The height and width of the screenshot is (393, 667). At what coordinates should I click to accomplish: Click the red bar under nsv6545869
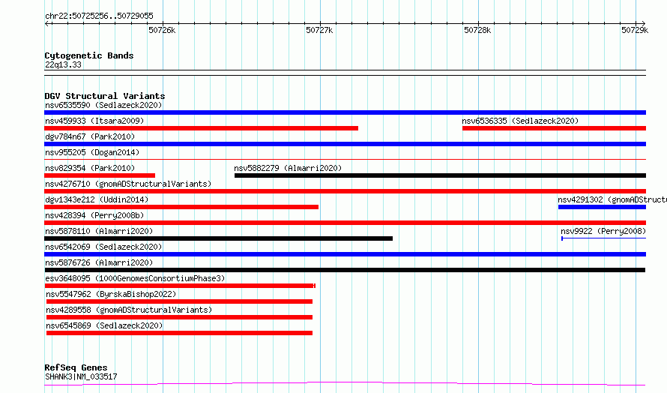pyautogui.click(x=179, y=333)
